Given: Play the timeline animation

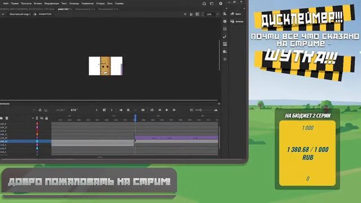Looking at the screenshot, I should pyautogui.click(x=167, y=110).
